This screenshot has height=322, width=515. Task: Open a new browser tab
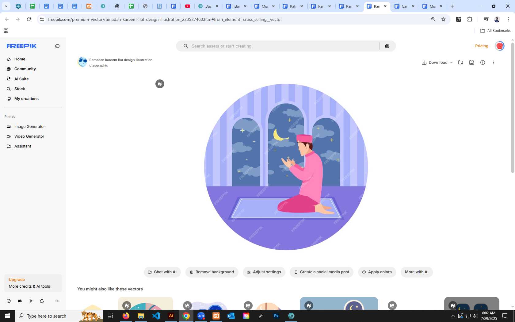452,6
